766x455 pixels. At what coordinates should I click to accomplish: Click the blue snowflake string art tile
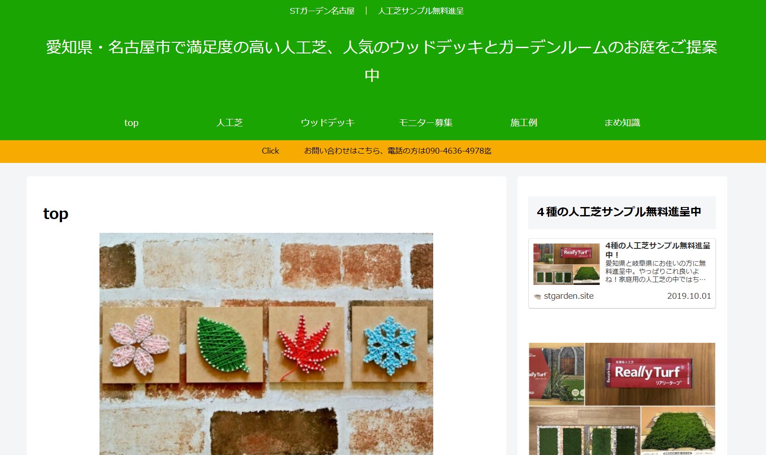point(389,344)
